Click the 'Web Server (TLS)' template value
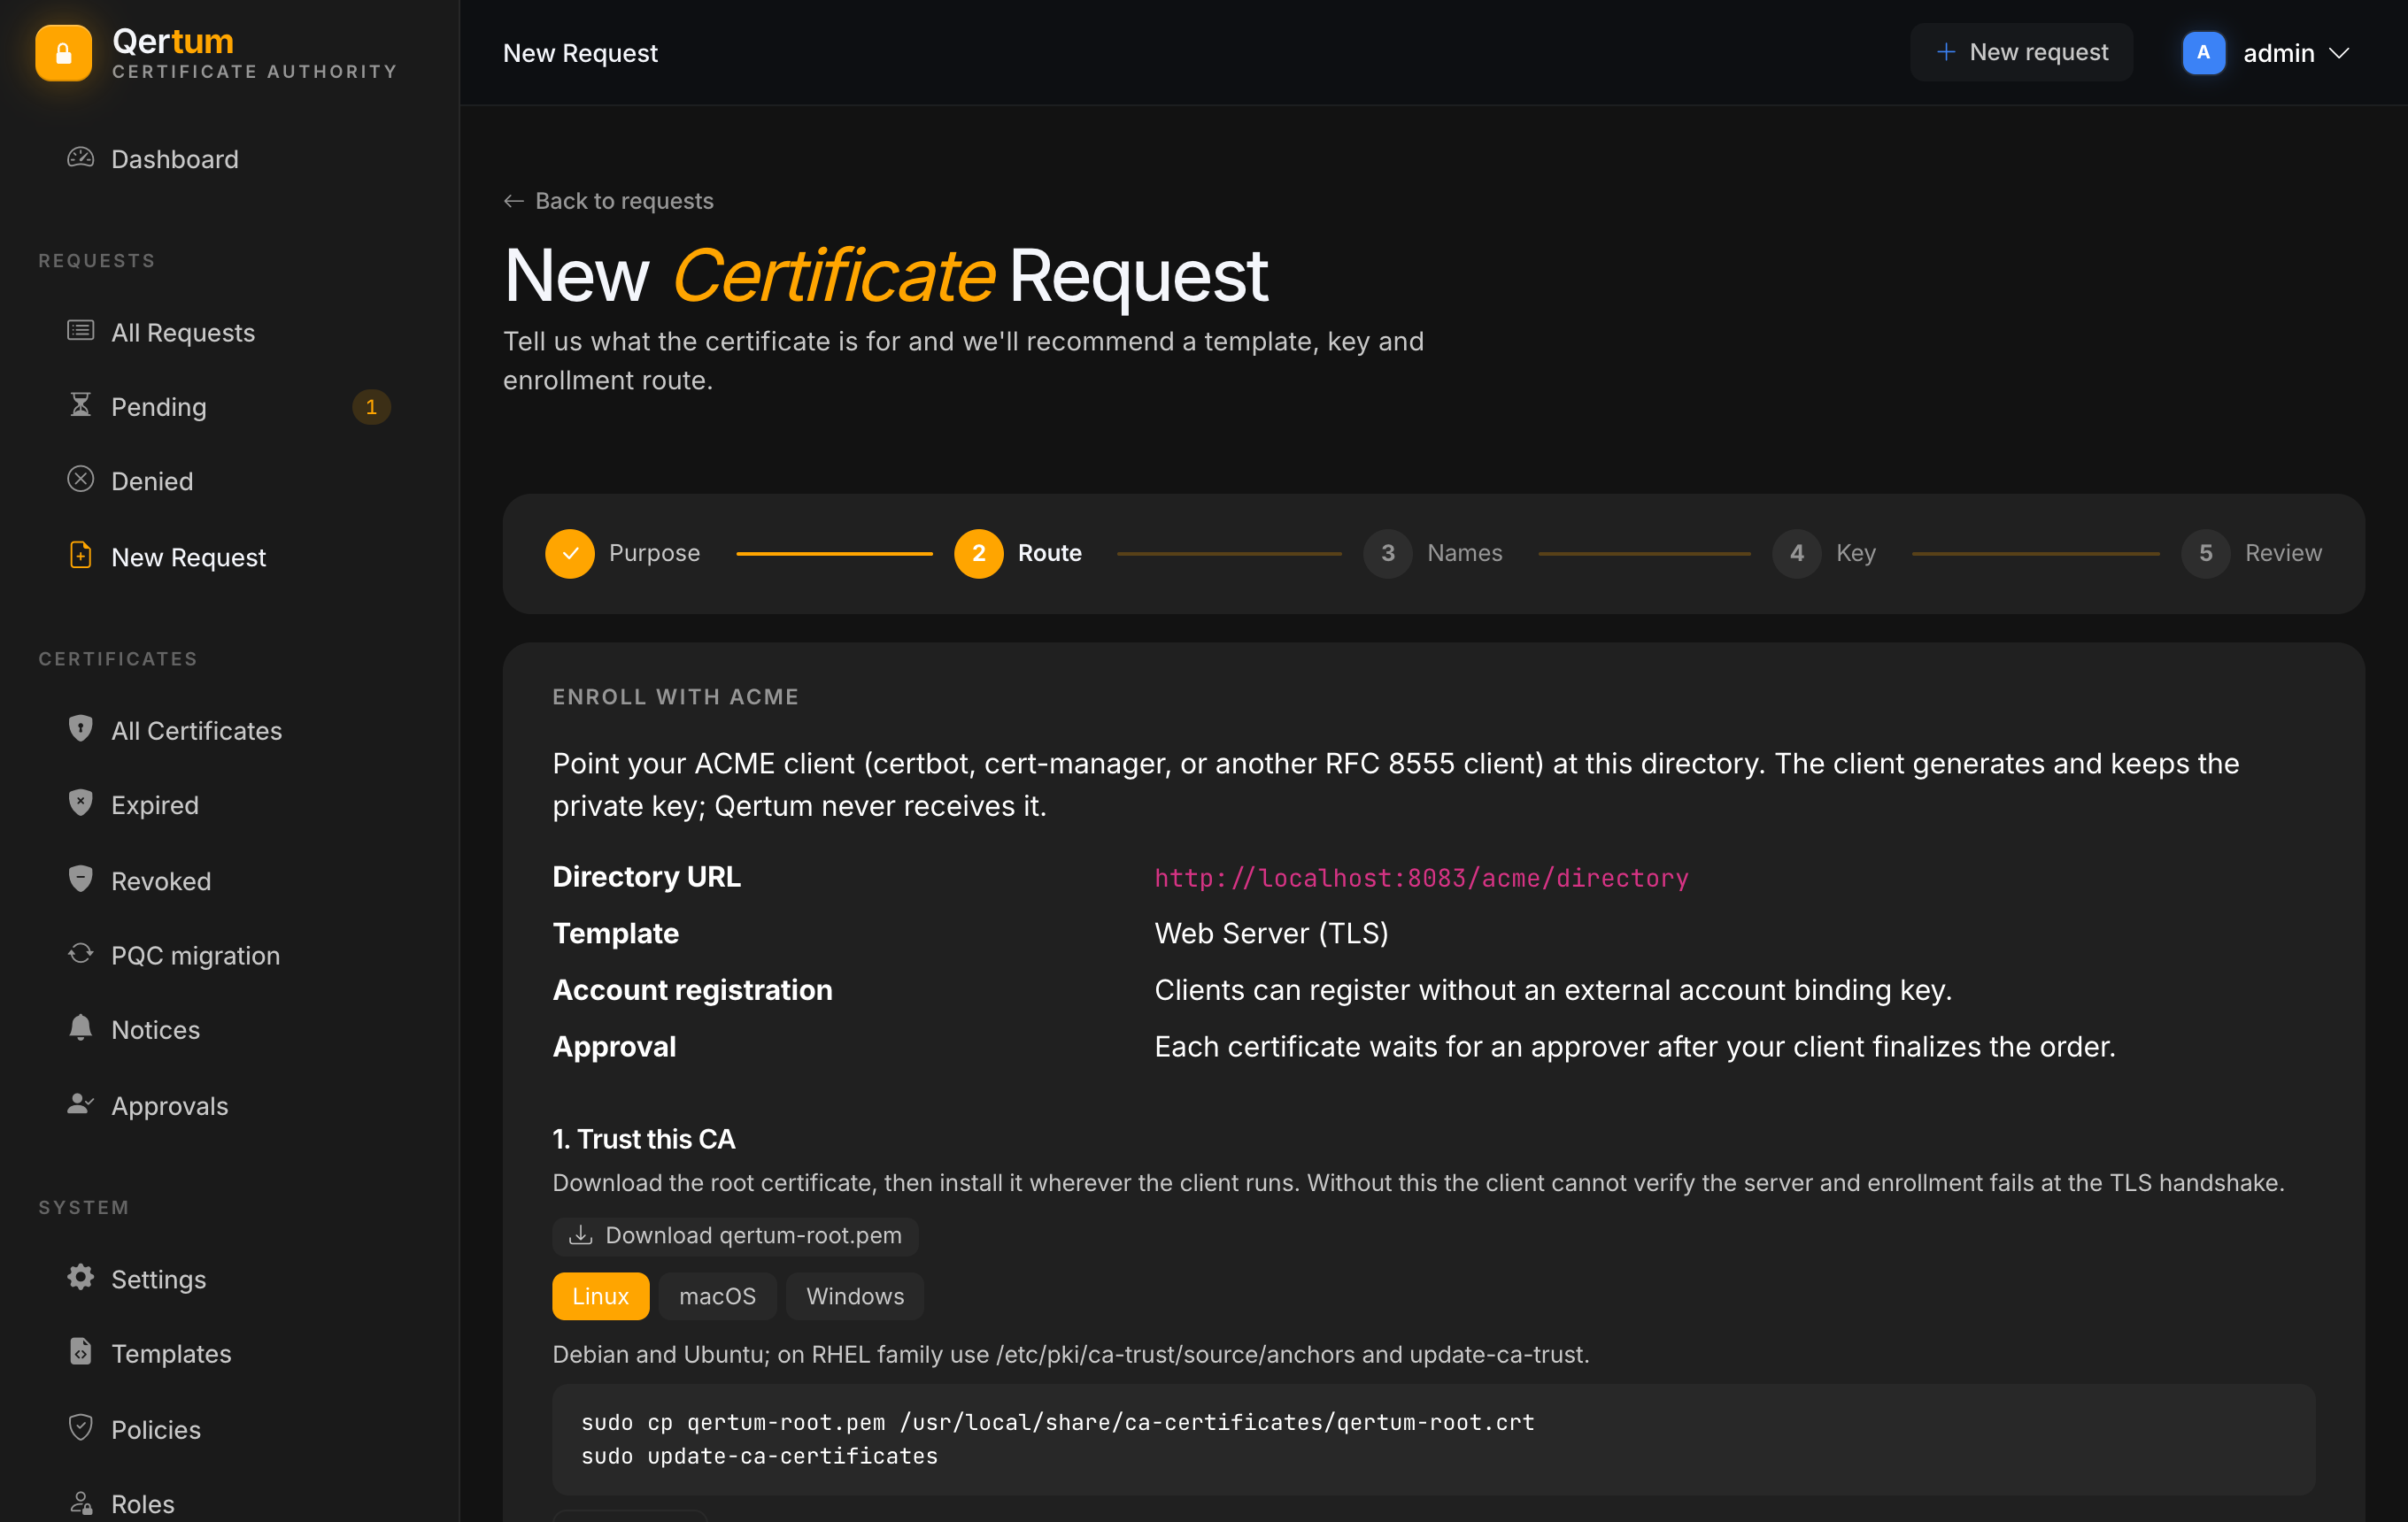The width and height of the screenshot is (2408, 1522). pyautogui.click(x=1271, y=934)
